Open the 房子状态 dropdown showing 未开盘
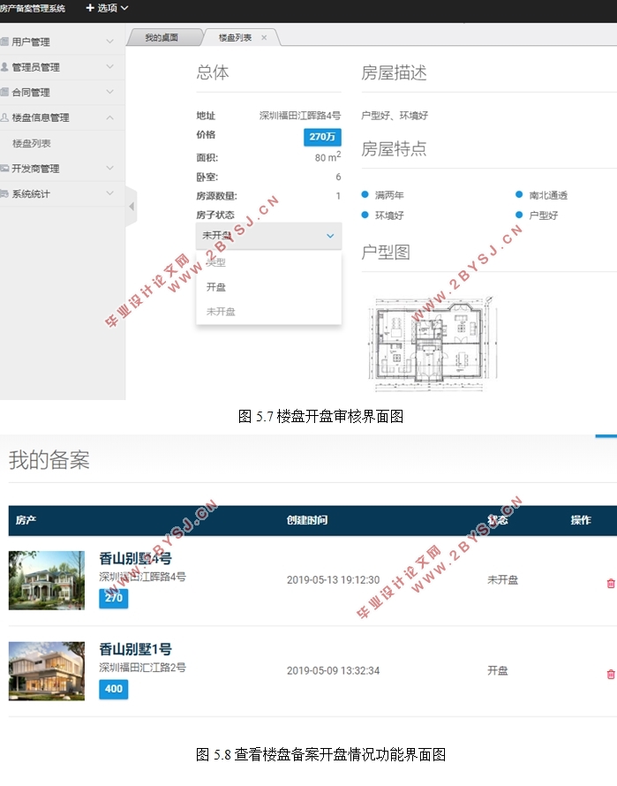Image resolution: width=617 pixels, height=786 pixels. (268, 236)
